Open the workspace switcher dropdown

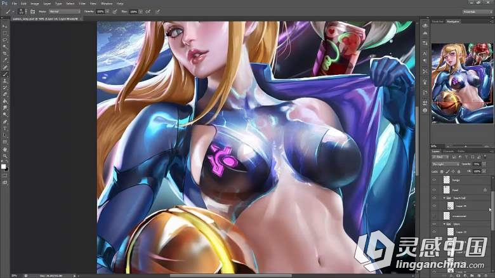(x=477, y=11)
